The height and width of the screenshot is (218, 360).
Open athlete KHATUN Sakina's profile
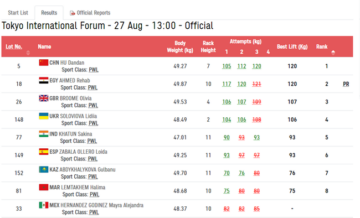pos(75,134)
